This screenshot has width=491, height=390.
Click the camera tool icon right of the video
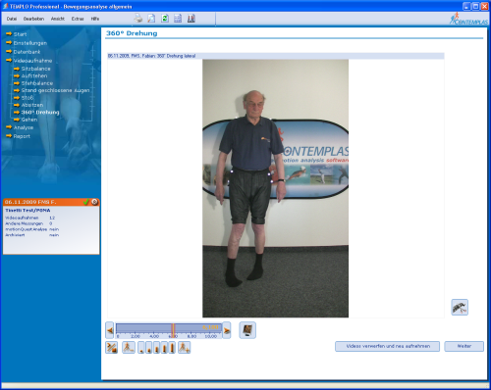[460, 307]
